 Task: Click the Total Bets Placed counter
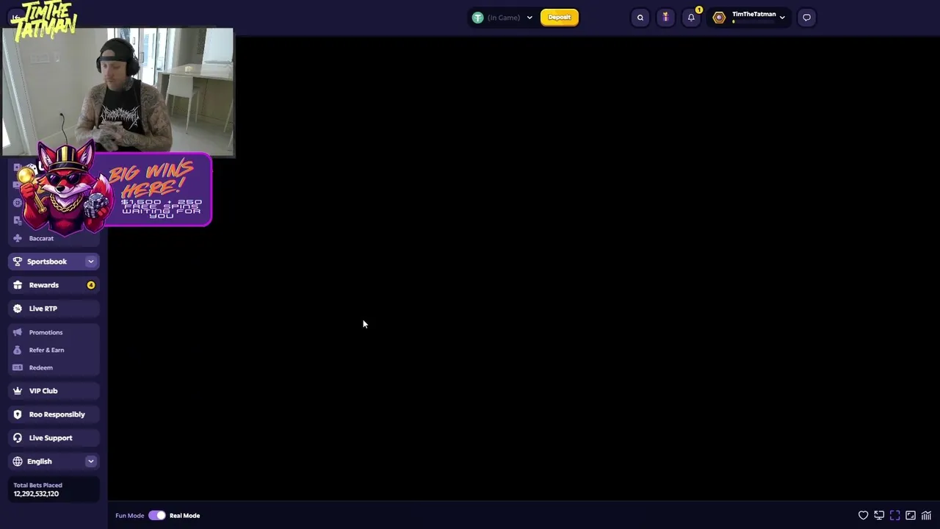[x=54, y=489]
